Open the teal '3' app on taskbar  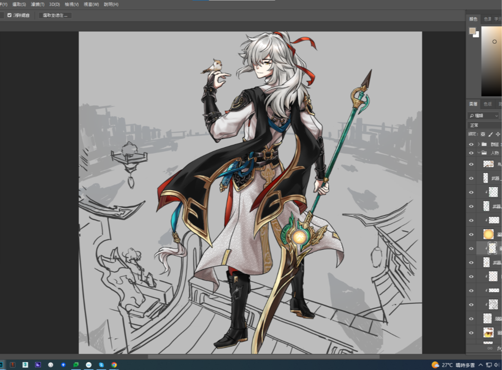click(x=25, y=365)
